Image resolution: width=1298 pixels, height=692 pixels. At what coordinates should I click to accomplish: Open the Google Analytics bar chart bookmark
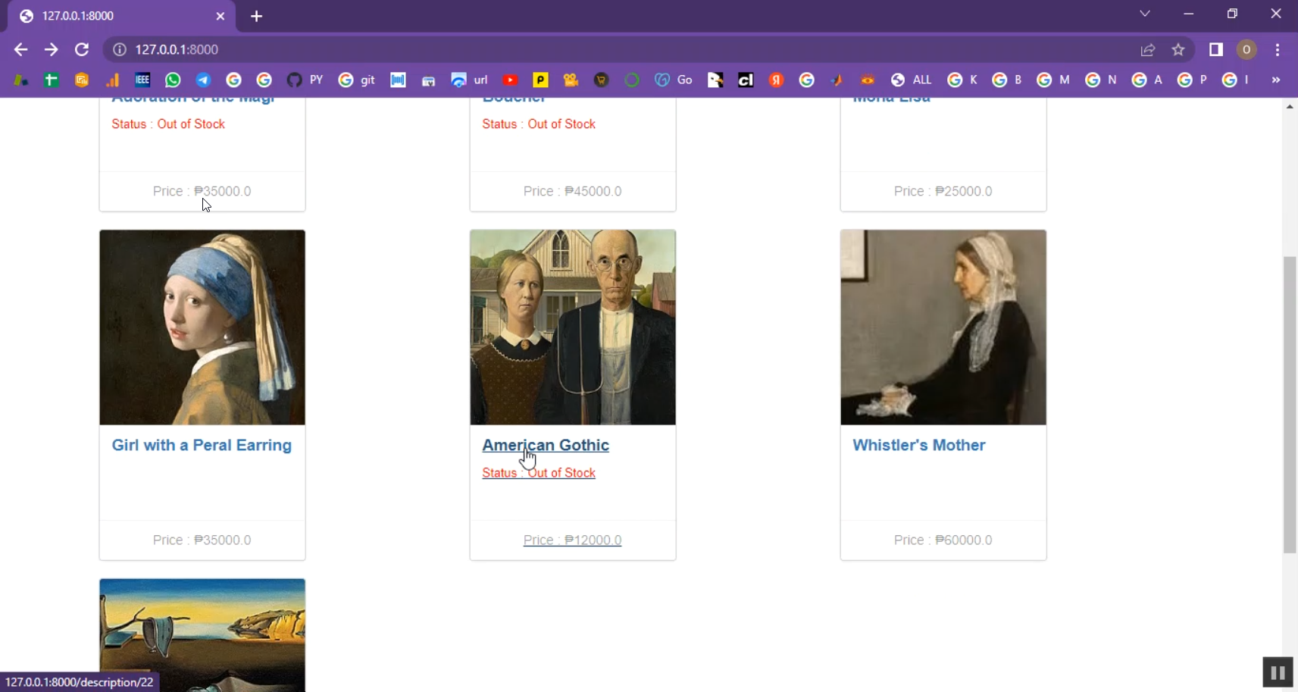coord(112,80)
